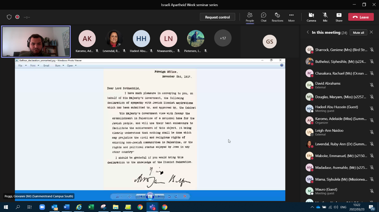Open More actions in Teams toolbar
The width and height of the screenshot is (379, 212).
(291, 17)
